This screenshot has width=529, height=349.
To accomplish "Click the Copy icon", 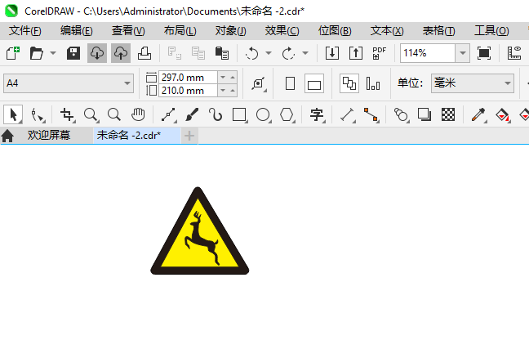I will (x=198, y=53).
